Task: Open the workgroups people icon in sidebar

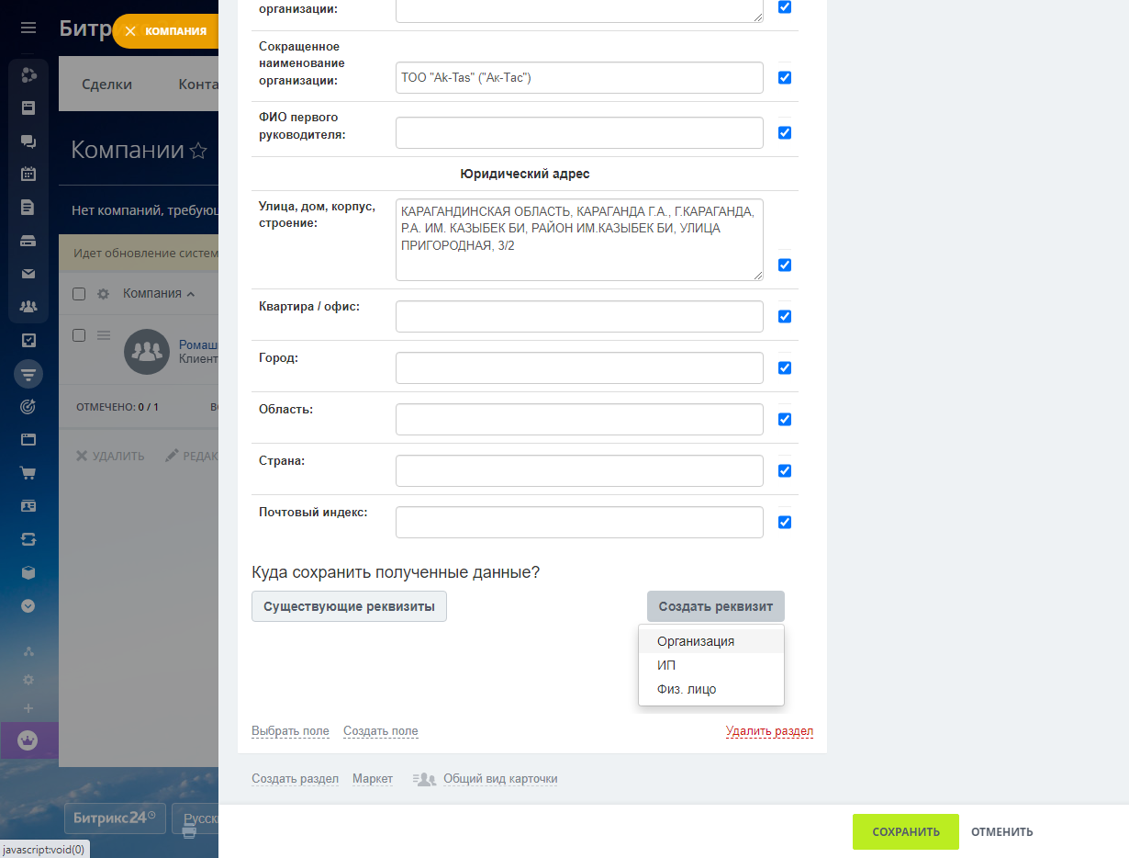Action: click(x=28, y=306)
